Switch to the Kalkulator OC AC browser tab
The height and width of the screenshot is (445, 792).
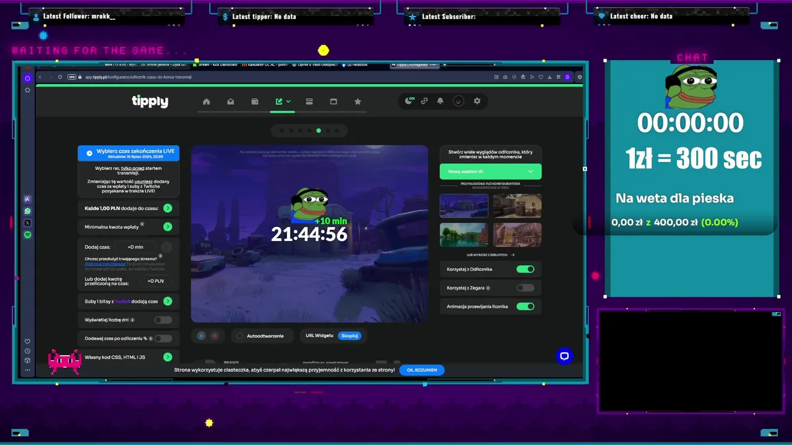tap(266, 64)
